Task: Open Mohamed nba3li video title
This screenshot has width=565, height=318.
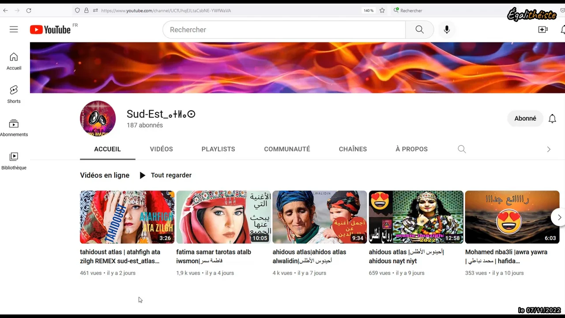Action: pos(506,257)
